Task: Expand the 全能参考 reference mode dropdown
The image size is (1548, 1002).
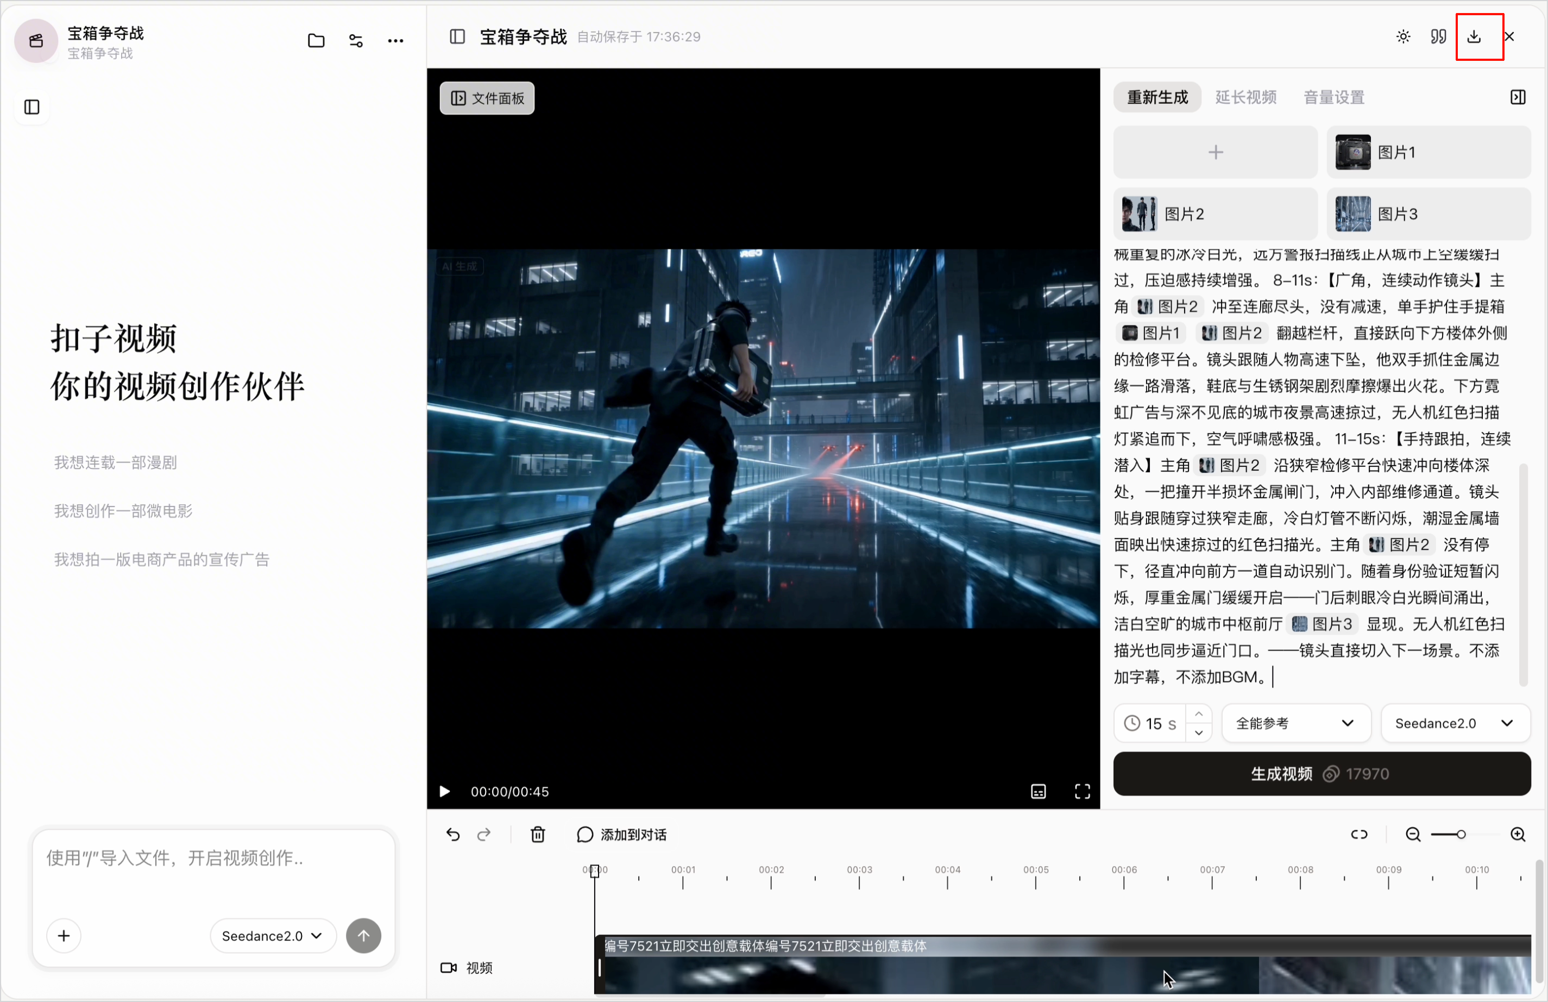Action: point(1295,723)
